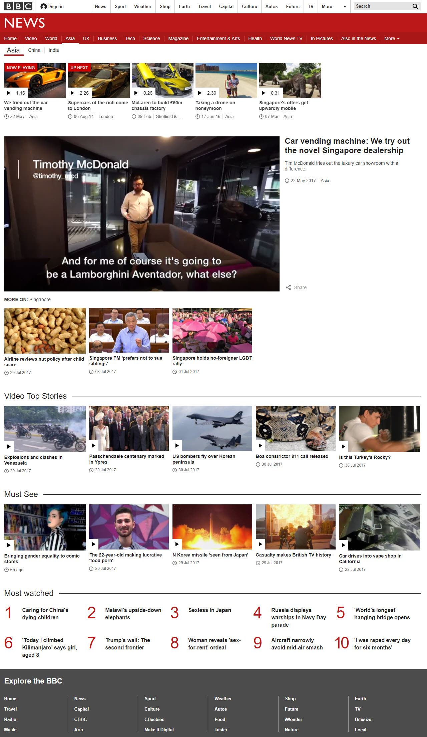427x737 pixels.
Task: Open the Sport top menu item
Action: pos(120,6)
